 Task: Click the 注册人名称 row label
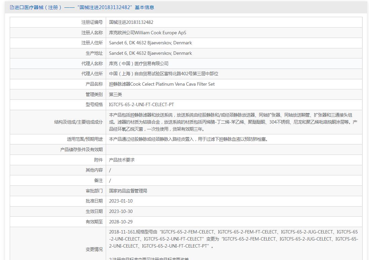[92, 33]
